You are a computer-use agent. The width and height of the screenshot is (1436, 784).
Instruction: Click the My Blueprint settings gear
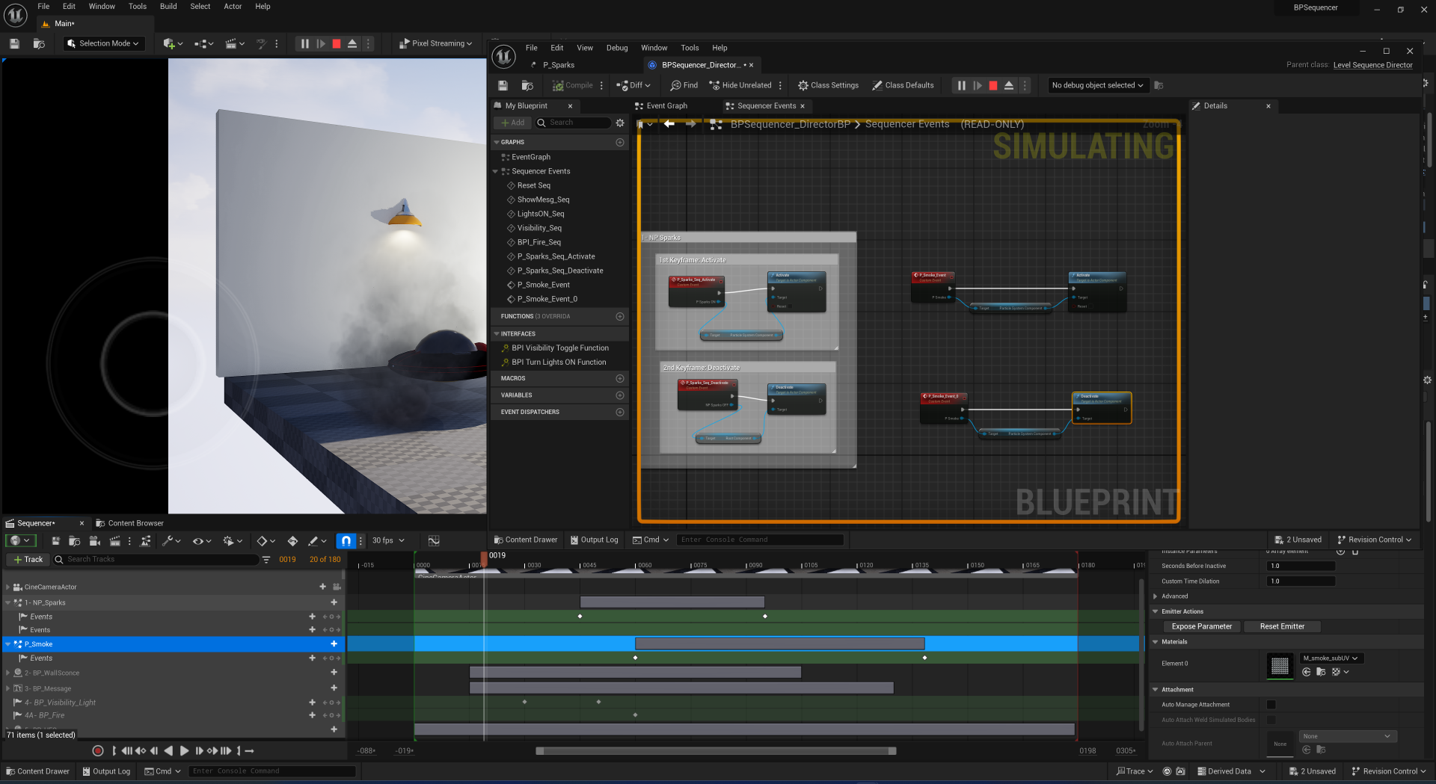click(x=619, y=123)
